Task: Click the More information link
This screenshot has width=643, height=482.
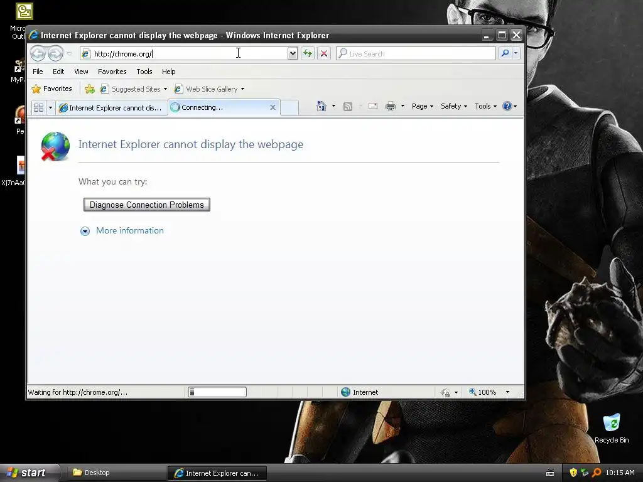Action: [130, 230]
